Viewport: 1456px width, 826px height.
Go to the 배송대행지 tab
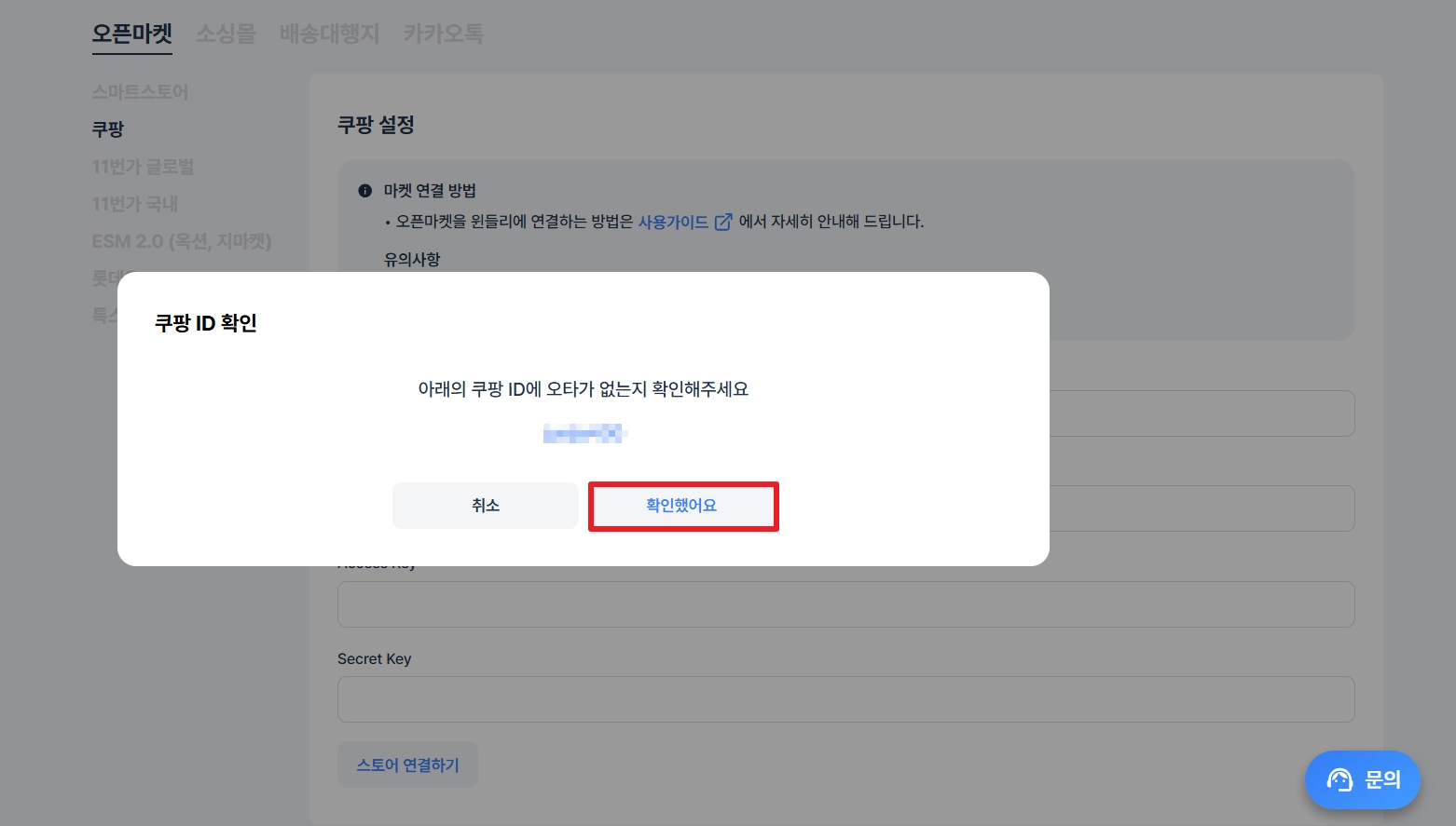click(x=330, y=34)
